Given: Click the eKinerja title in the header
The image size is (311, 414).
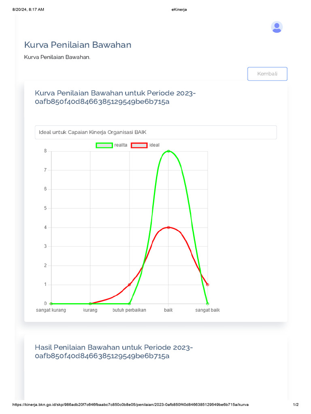Looking at the screenshot, I should (x=179, y=10).
